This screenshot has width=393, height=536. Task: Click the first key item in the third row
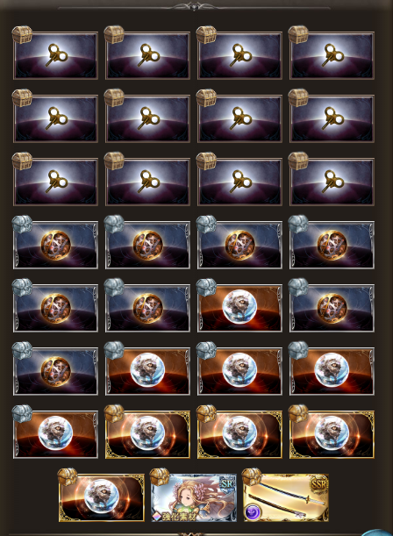(x=55, y=182)
